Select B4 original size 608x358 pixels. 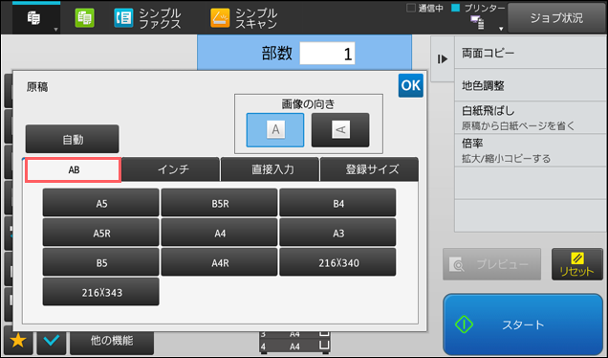337,203
